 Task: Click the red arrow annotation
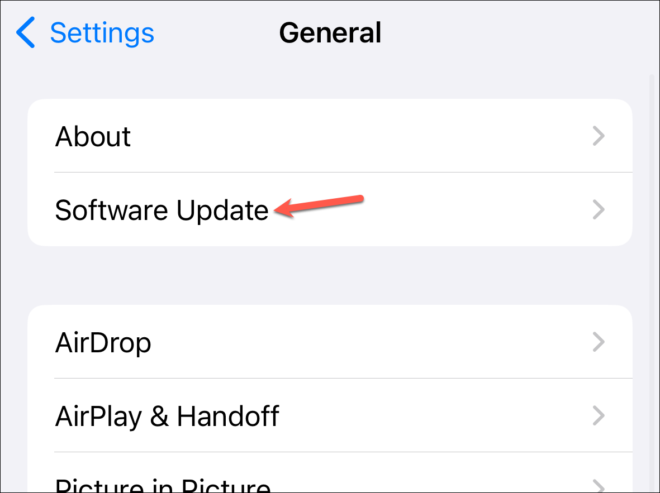[319, 205]
